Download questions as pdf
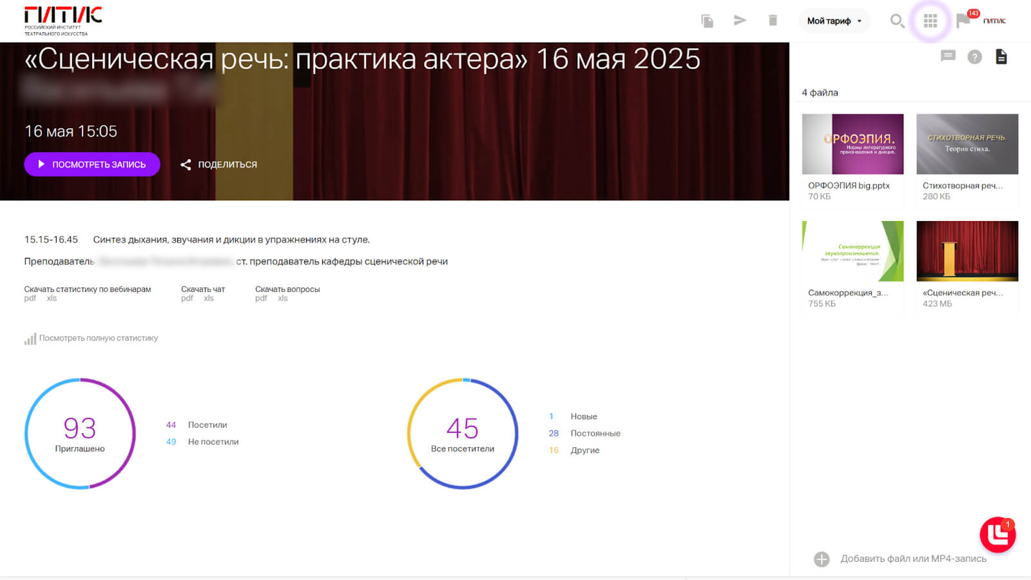This screenshot has height=580, width=1031. 260,298
